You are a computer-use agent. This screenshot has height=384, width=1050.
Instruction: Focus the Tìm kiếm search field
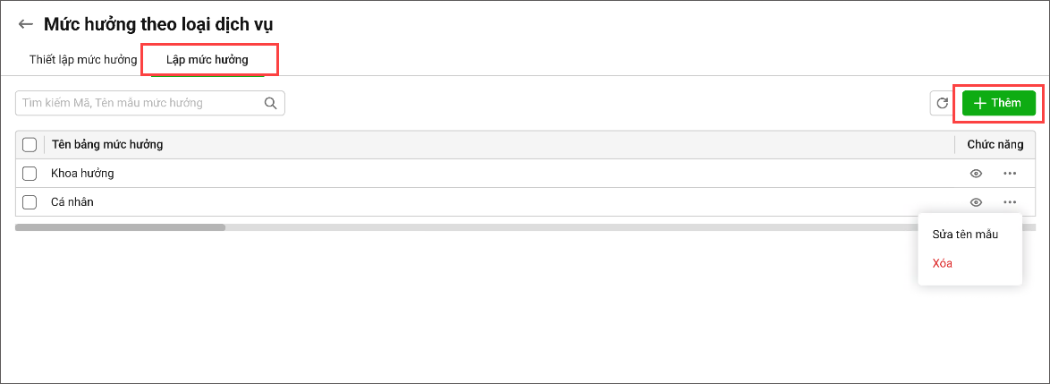pyautogui.click(x=139, y=103)
